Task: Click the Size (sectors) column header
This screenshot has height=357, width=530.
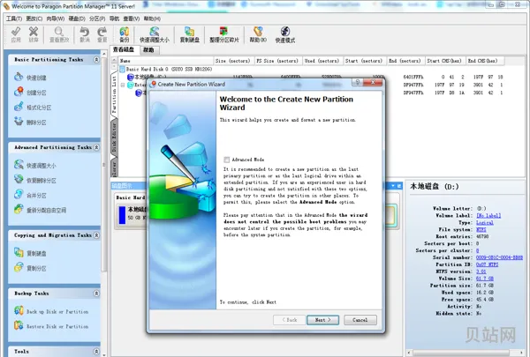Action: tap(234, 61)
